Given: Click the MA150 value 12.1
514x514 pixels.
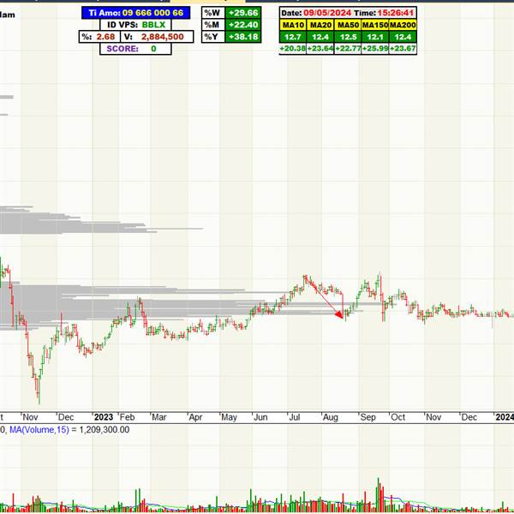Looking at the screenshot, I should (375, 37).
